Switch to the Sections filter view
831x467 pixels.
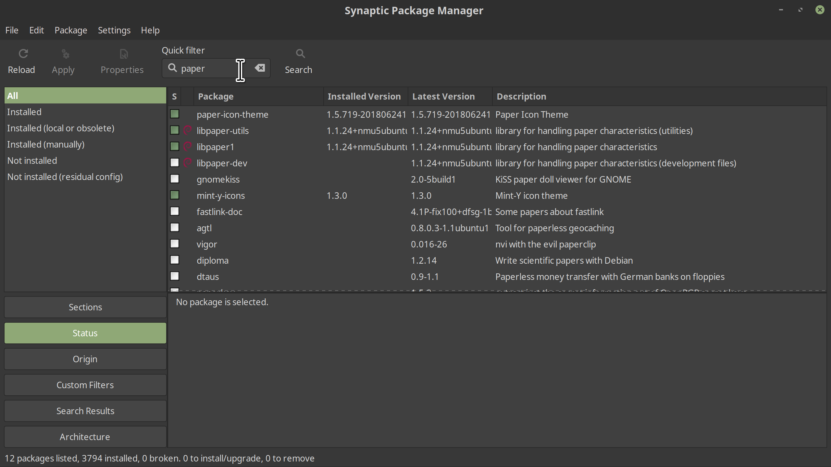tap(85, 307)
